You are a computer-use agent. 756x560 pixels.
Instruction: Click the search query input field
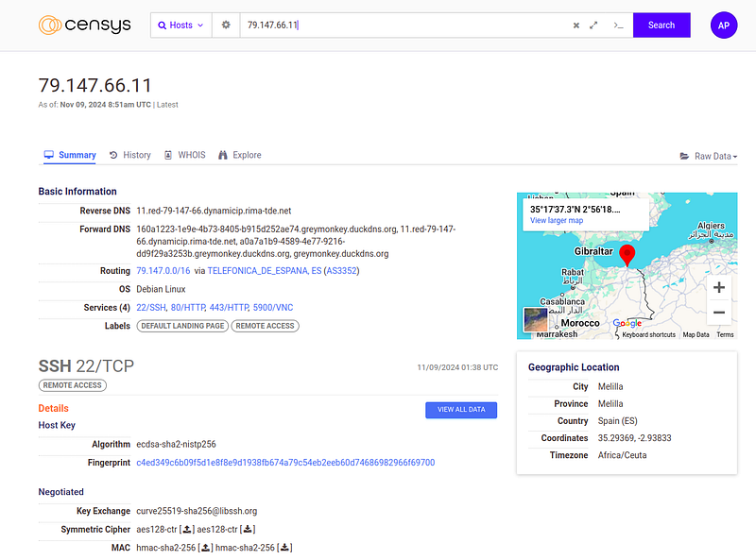[404, 25]
